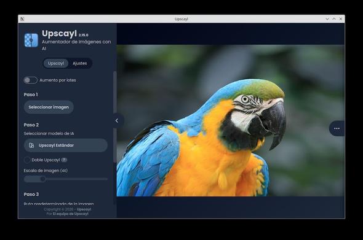Maximize the window using the up-chevron button
Viewport: 363px width, 240px height.
tap(334, 19)
